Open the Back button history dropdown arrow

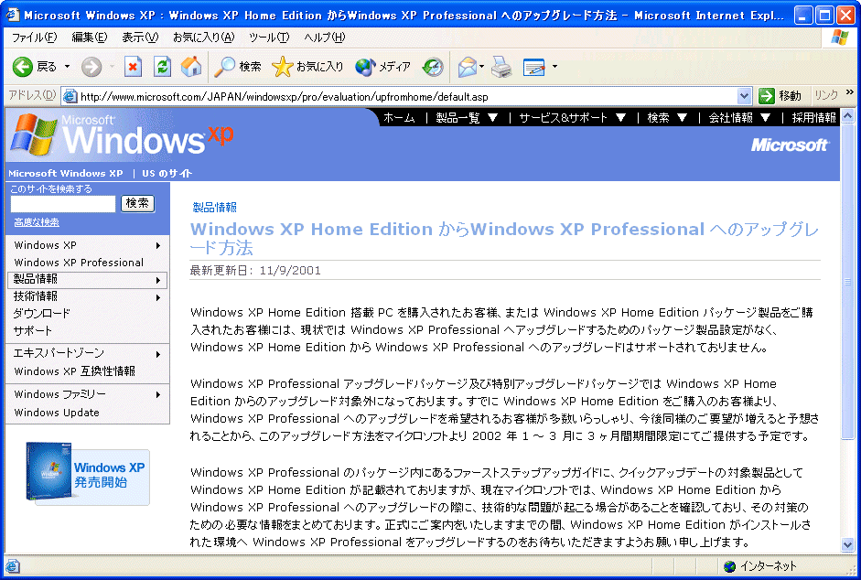[x=67, y=67]
